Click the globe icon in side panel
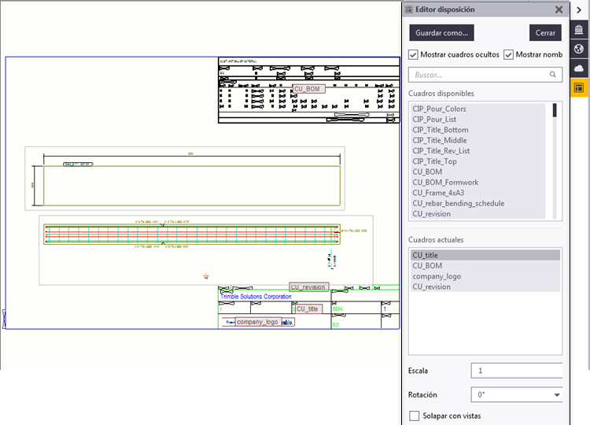590x425 pixels. coord(579,50)
